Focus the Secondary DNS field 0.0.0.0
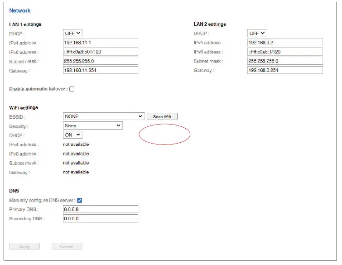 [x=101, y=218]
